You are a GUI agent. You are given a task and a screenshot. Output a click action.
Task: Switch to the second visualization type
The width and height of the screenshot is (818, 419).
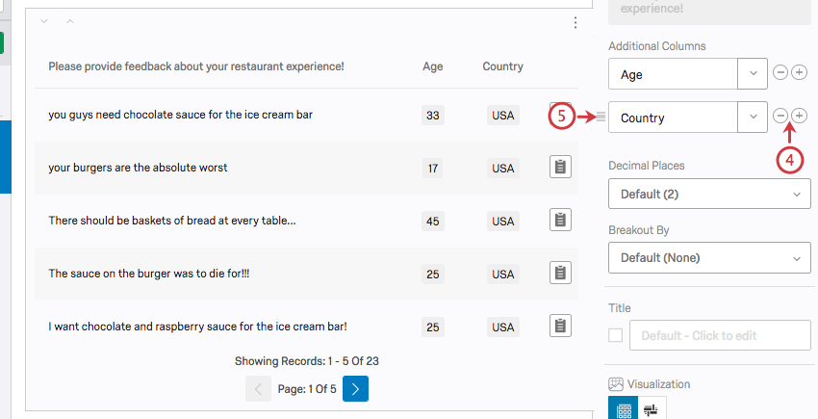click(x=652, y=409)
